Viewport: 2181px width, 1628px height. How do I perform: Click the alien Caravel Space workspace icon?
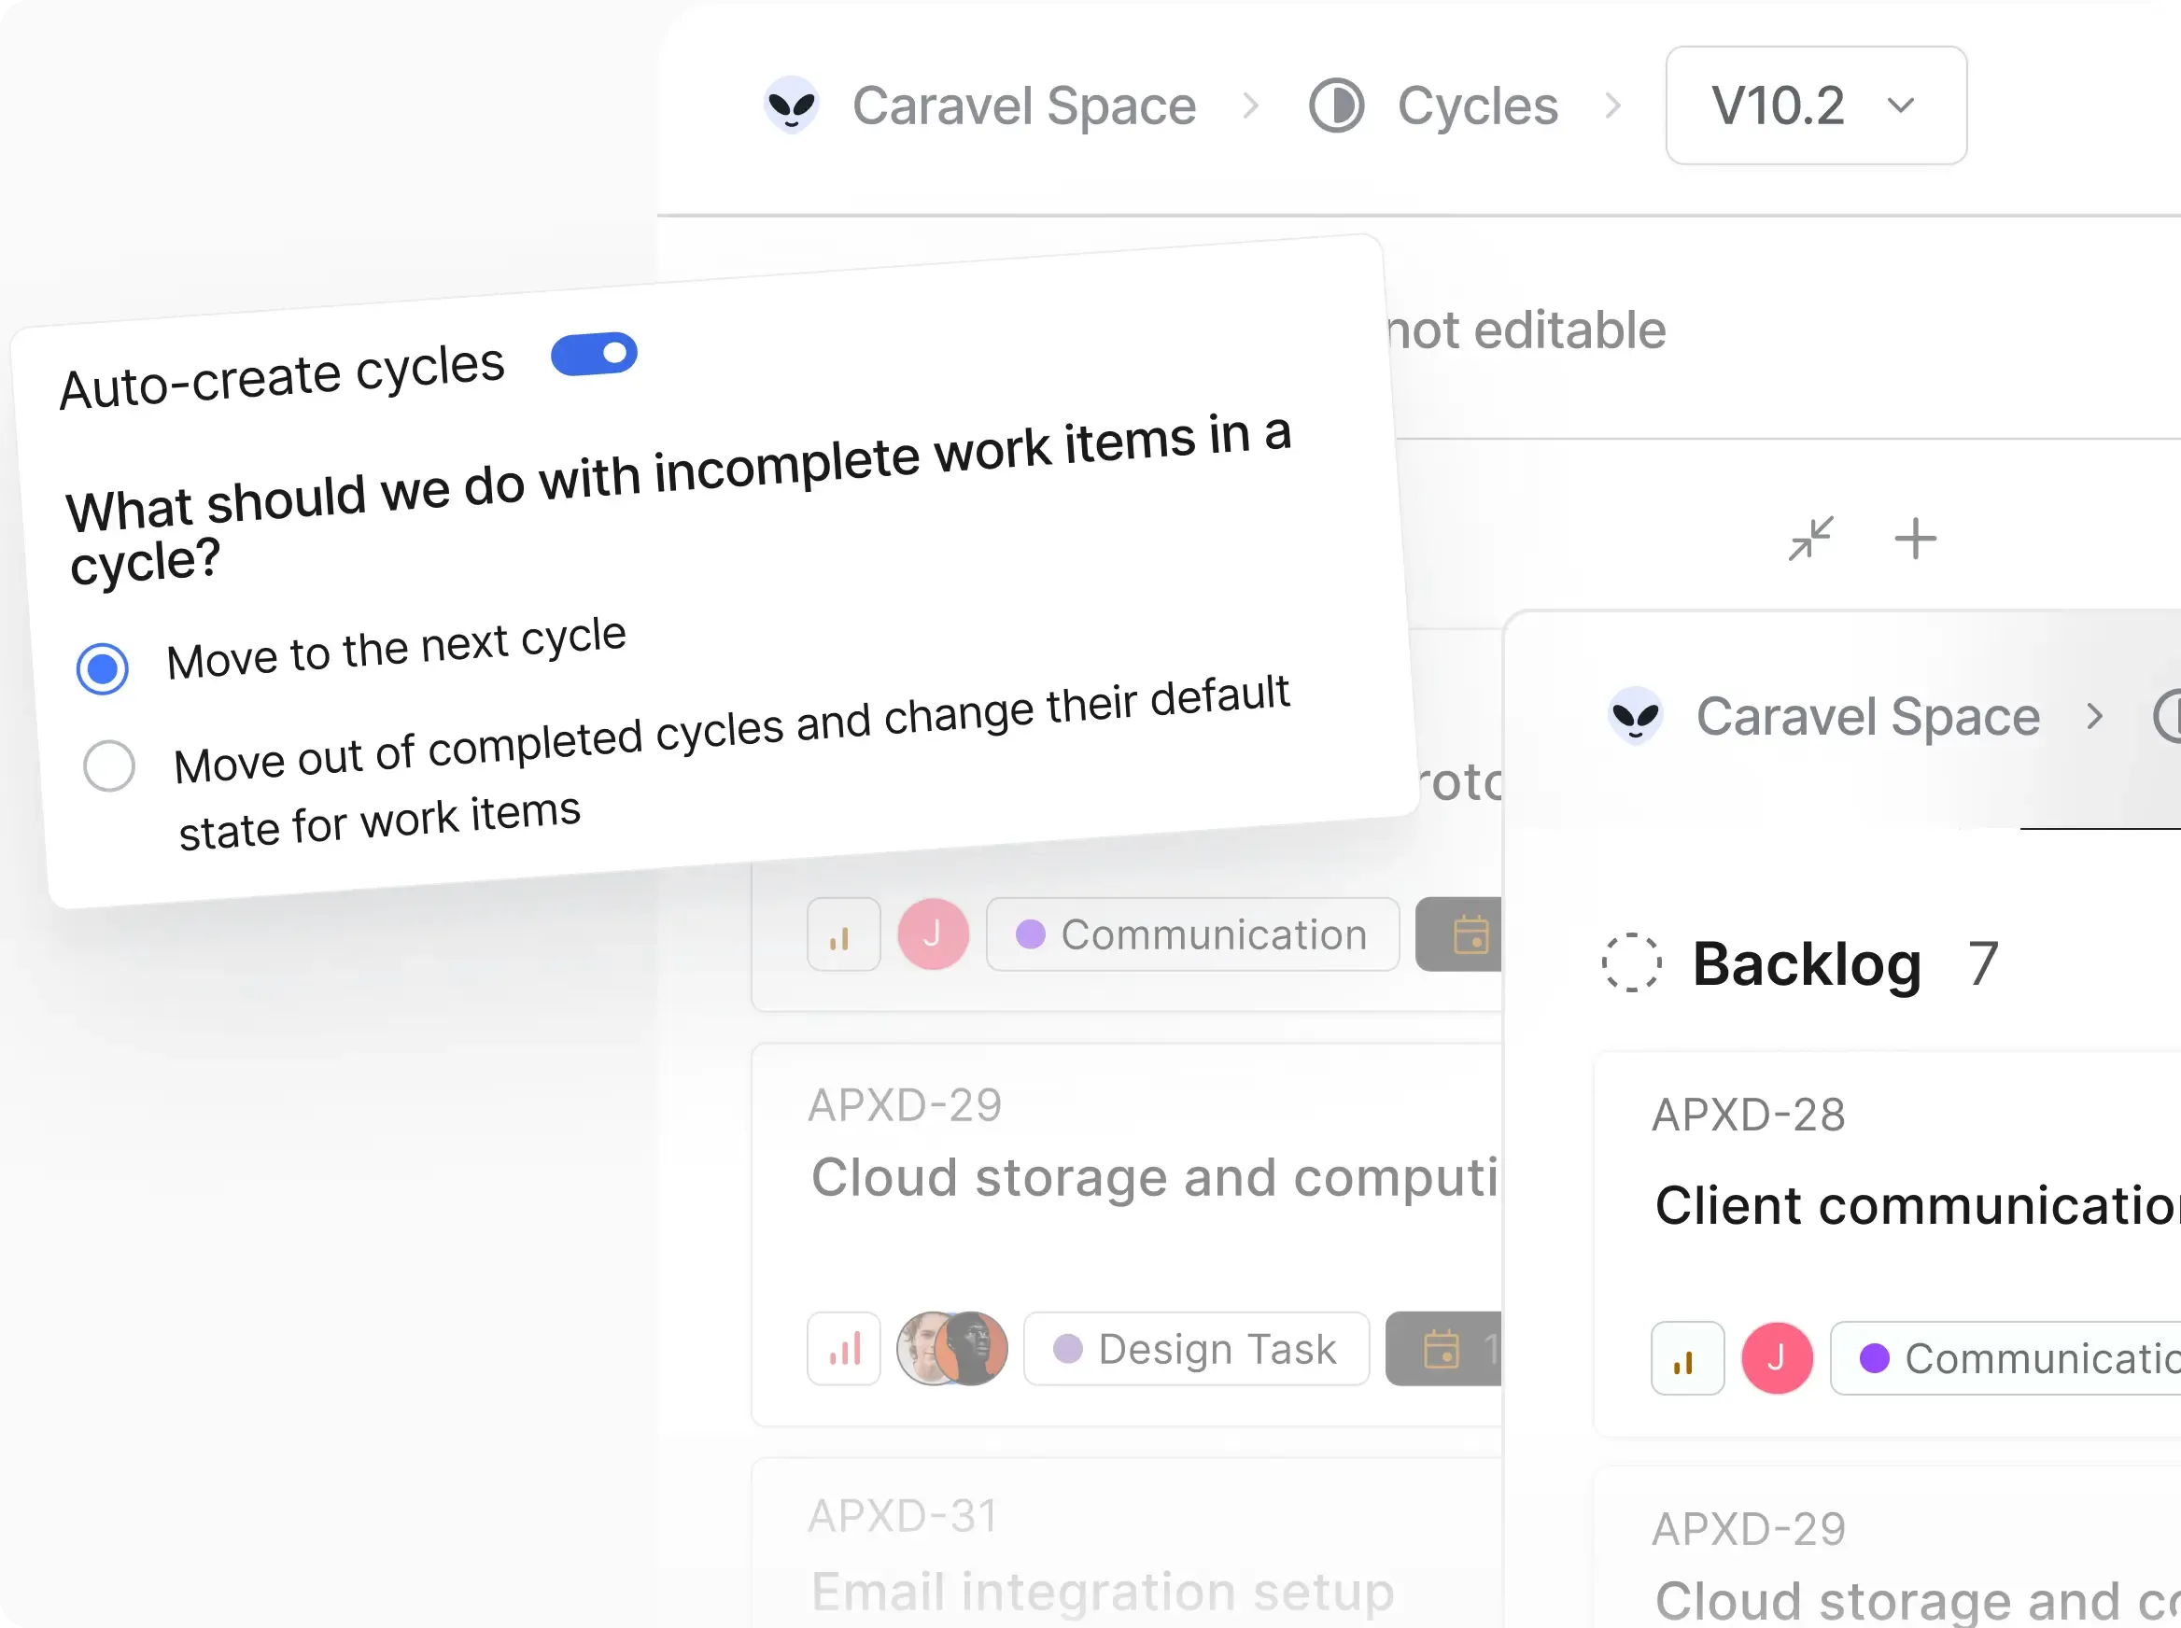793,105
